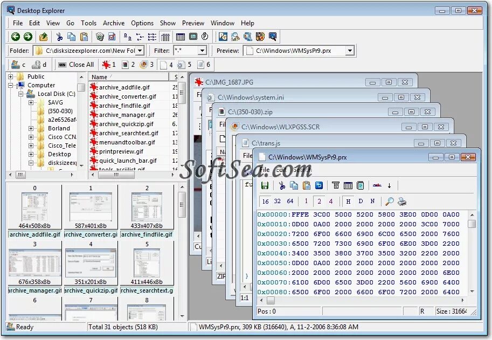Cut selection in main toolbar

coord(59,37)
